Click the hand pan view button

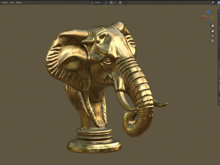point(213,31)
